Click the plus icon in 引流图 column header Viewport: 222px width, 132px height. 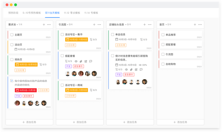click(x=94, y=25)
